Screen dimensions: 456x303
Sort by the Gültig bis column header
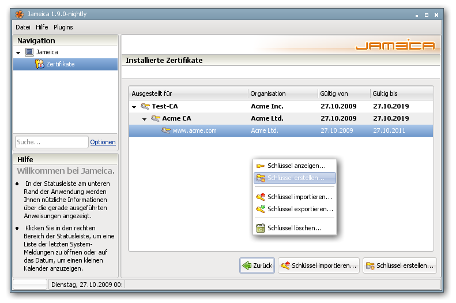402,93
